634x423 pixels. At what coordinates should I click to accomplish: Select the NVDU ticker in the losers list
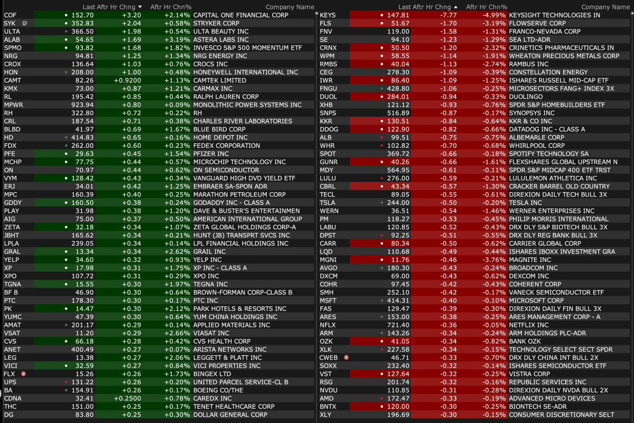[x=329, y=390]
